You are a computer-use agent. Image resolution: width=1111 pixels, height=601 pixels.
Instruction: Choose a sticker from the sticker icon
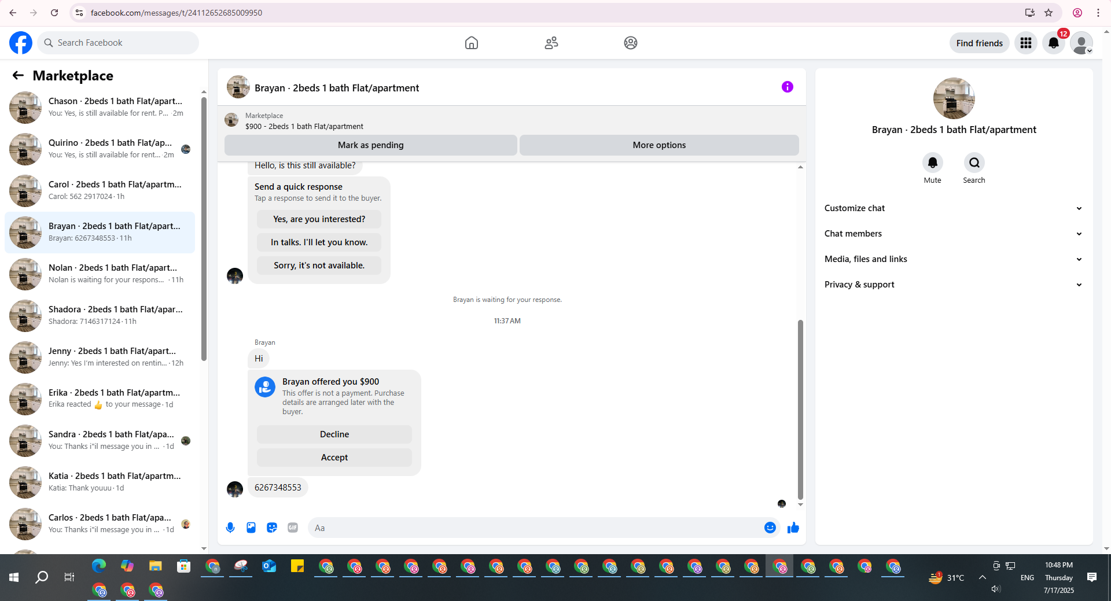272,528
